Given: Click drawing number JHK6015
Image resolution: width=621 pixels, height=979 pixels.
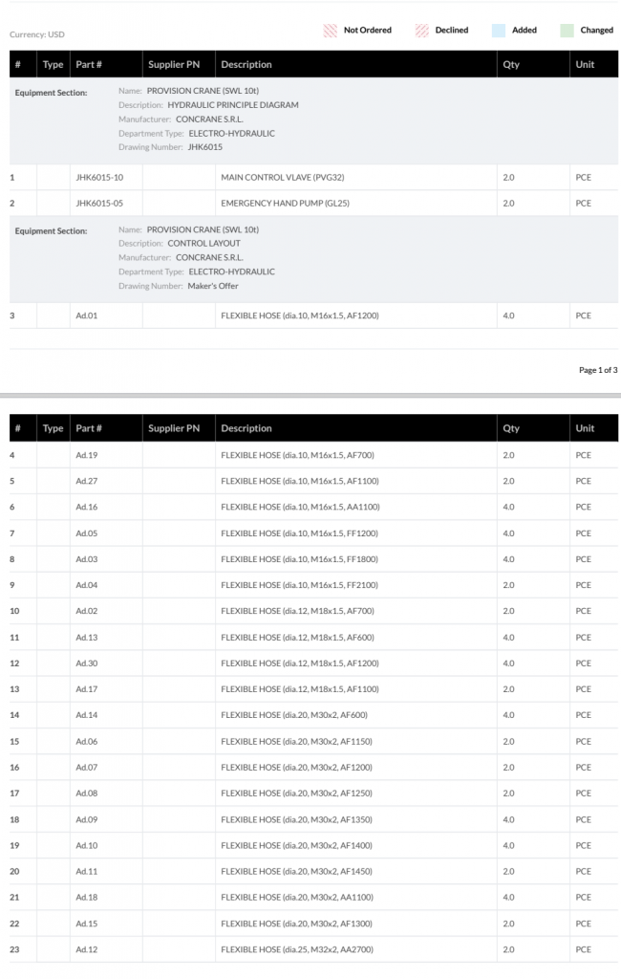Looking at the screenshot, I should coord(205,147).
